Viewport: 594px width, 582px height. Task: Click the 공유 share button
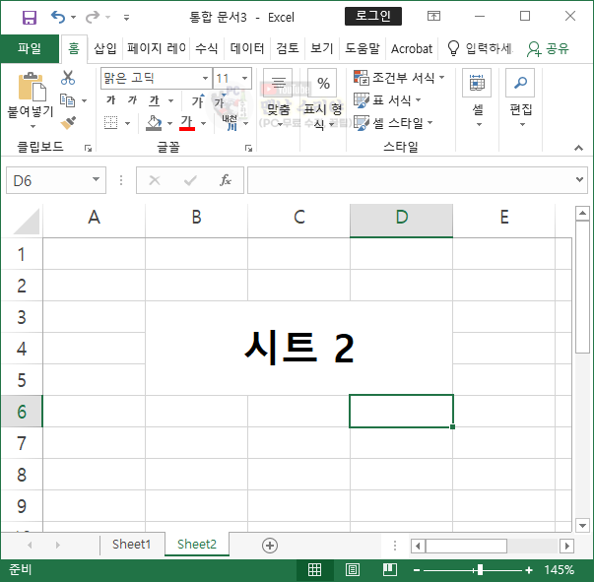point(548,48)
